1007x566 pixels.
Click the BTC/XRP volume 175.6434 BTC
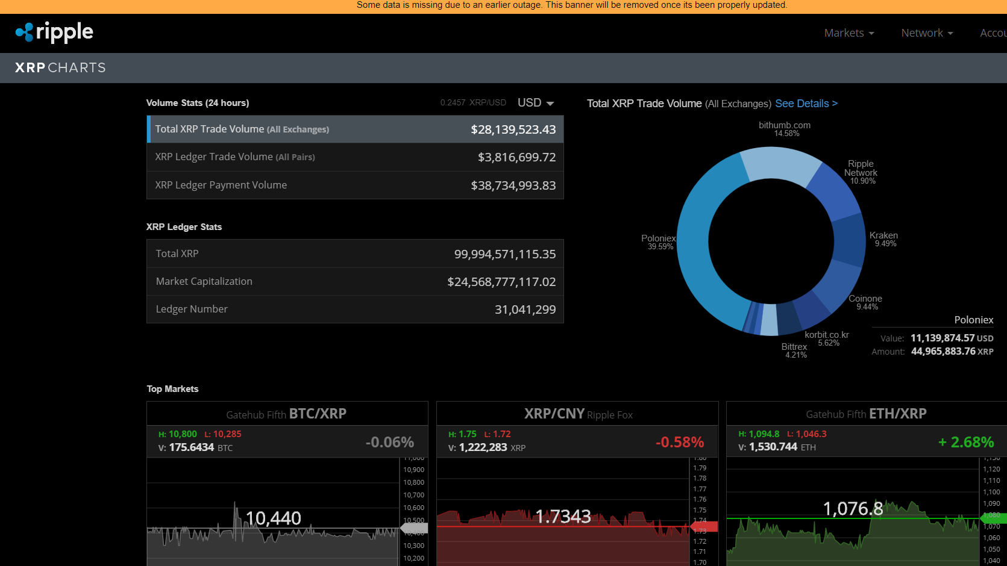(x=196, y=448)
